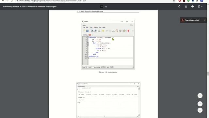
Task: Click the document title in PDF toolbar
Action: tap(30, 7)
